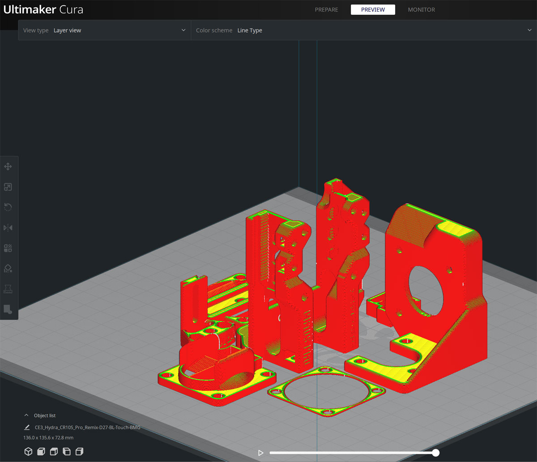Switch to right side view cube icon
Viewport: 537px width, 462px height.
[x=80, y=452]
